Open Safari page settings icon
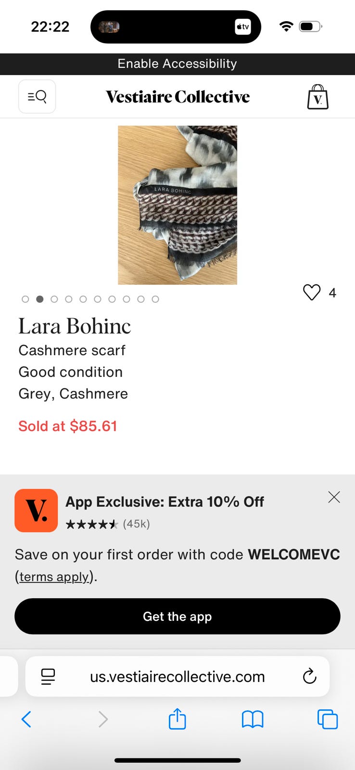 tap(48, 676)
